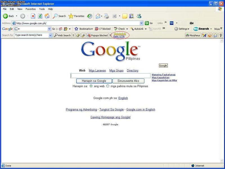Expand the address bar URL dropdown
The image size is (225, 169).
point(141,23)
